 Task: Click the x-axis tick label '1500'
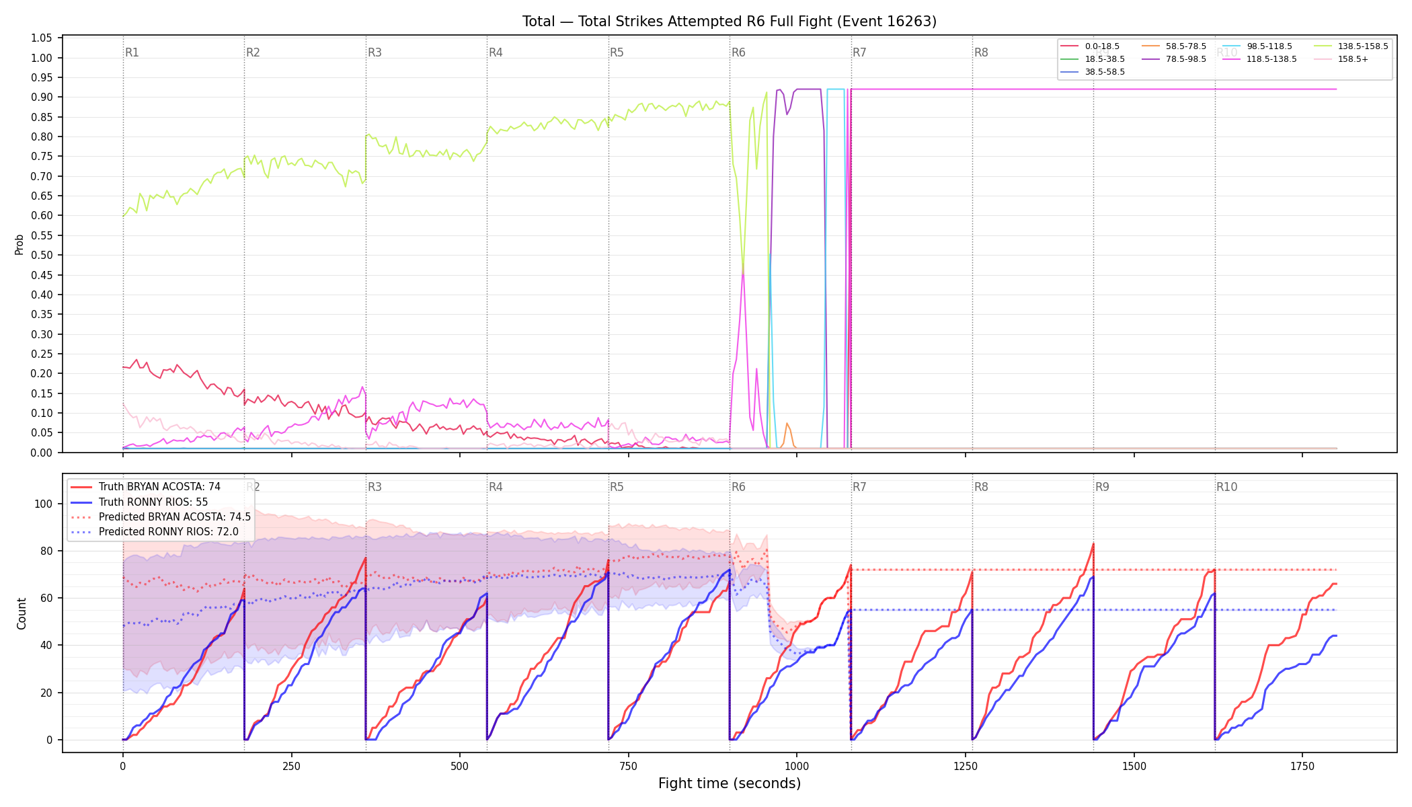1134,766
